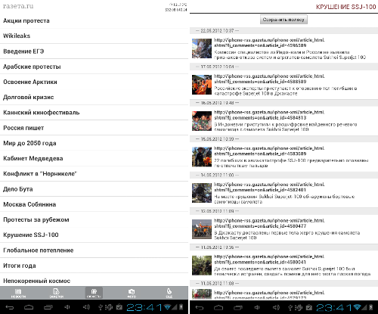This screenshot has width=378, height=314.
Task: Select Конфликт в "Норникеле" topic
Action: point(94,173)
